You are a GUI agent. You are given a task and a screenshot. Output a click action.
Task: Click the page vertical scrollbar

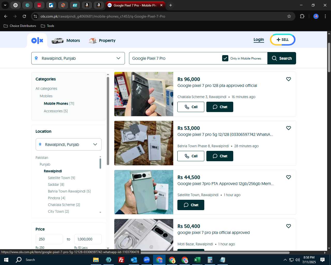pos(329,57)
